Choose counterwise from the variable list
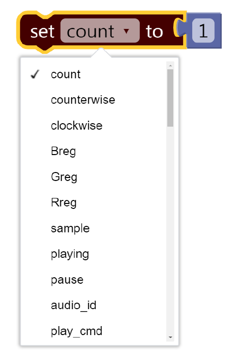Screen dimensions: 239x359 tap(94, 100)
